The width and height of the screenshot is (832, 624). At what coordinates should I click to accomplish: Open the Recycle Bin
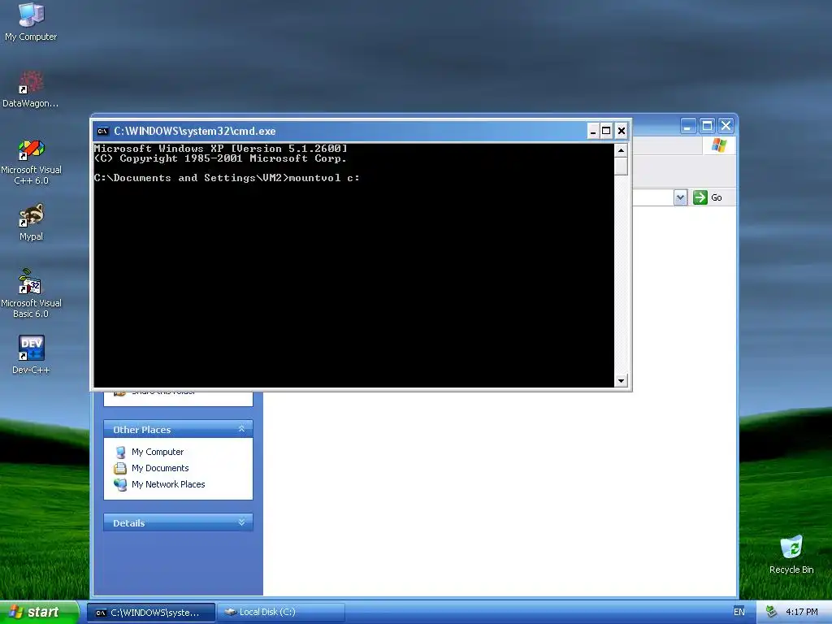click(x=791, y=555)
